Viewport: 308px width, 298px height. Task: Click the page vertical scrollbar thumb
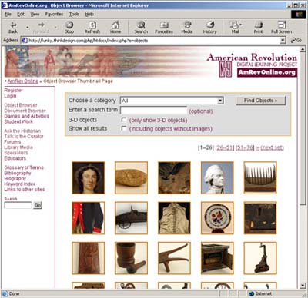(x=303, y=128)
